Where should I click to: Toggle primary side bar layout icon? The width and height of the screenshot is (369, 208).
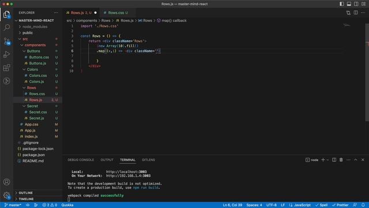tap(342, 4)
